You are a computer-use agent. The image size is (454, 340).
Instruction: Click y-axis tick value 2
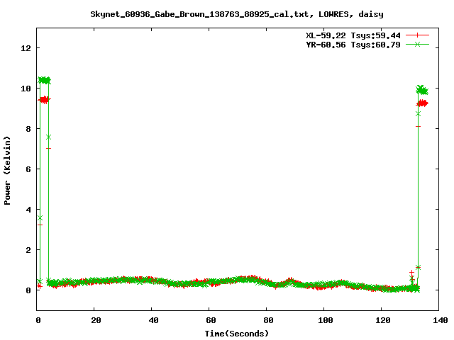28,250
